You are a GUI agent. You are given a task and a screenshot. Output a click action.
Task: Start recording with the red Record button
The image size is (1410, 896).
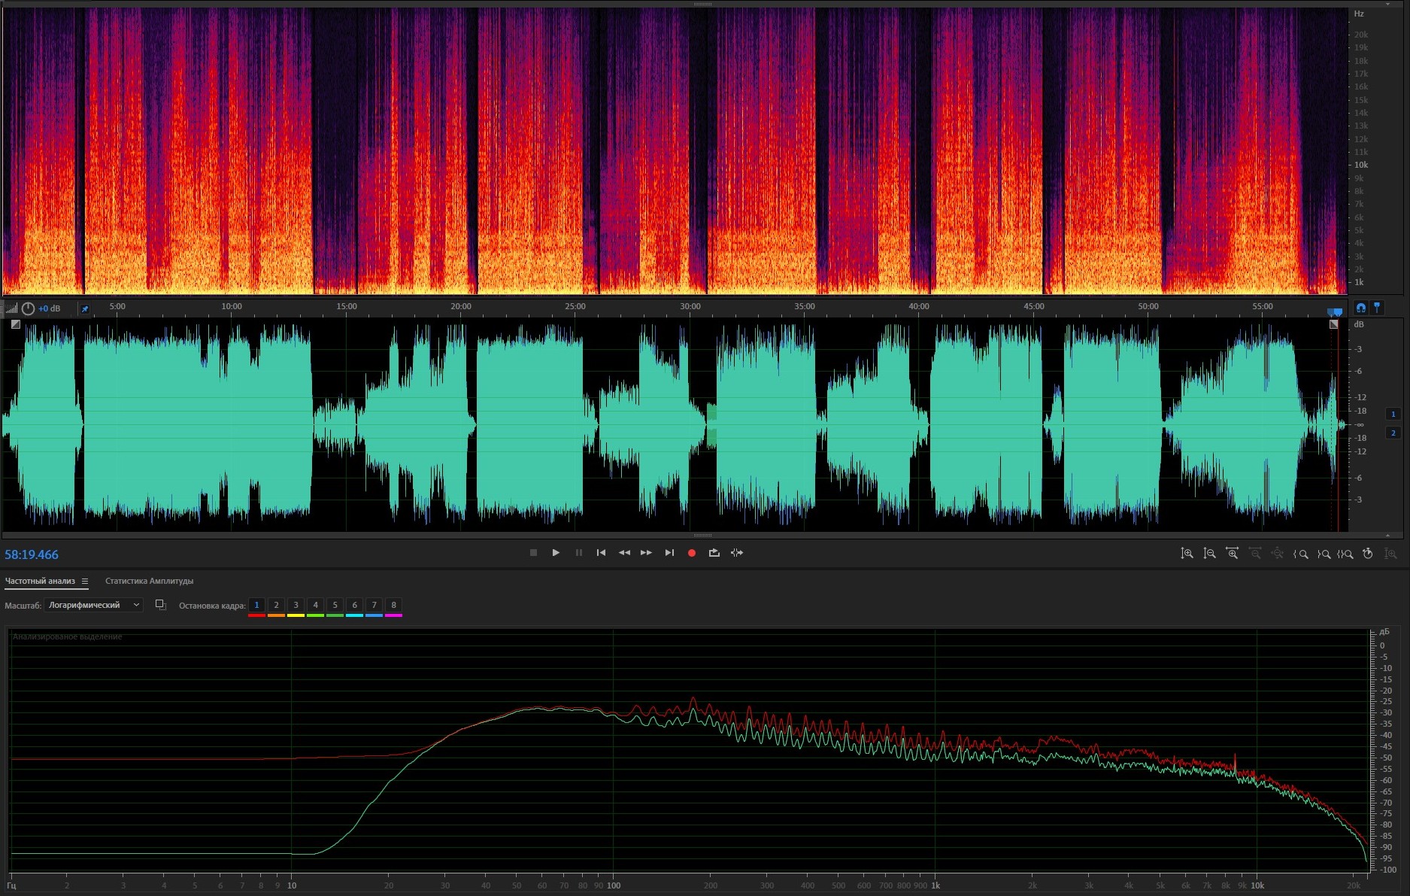coord(692,553)
